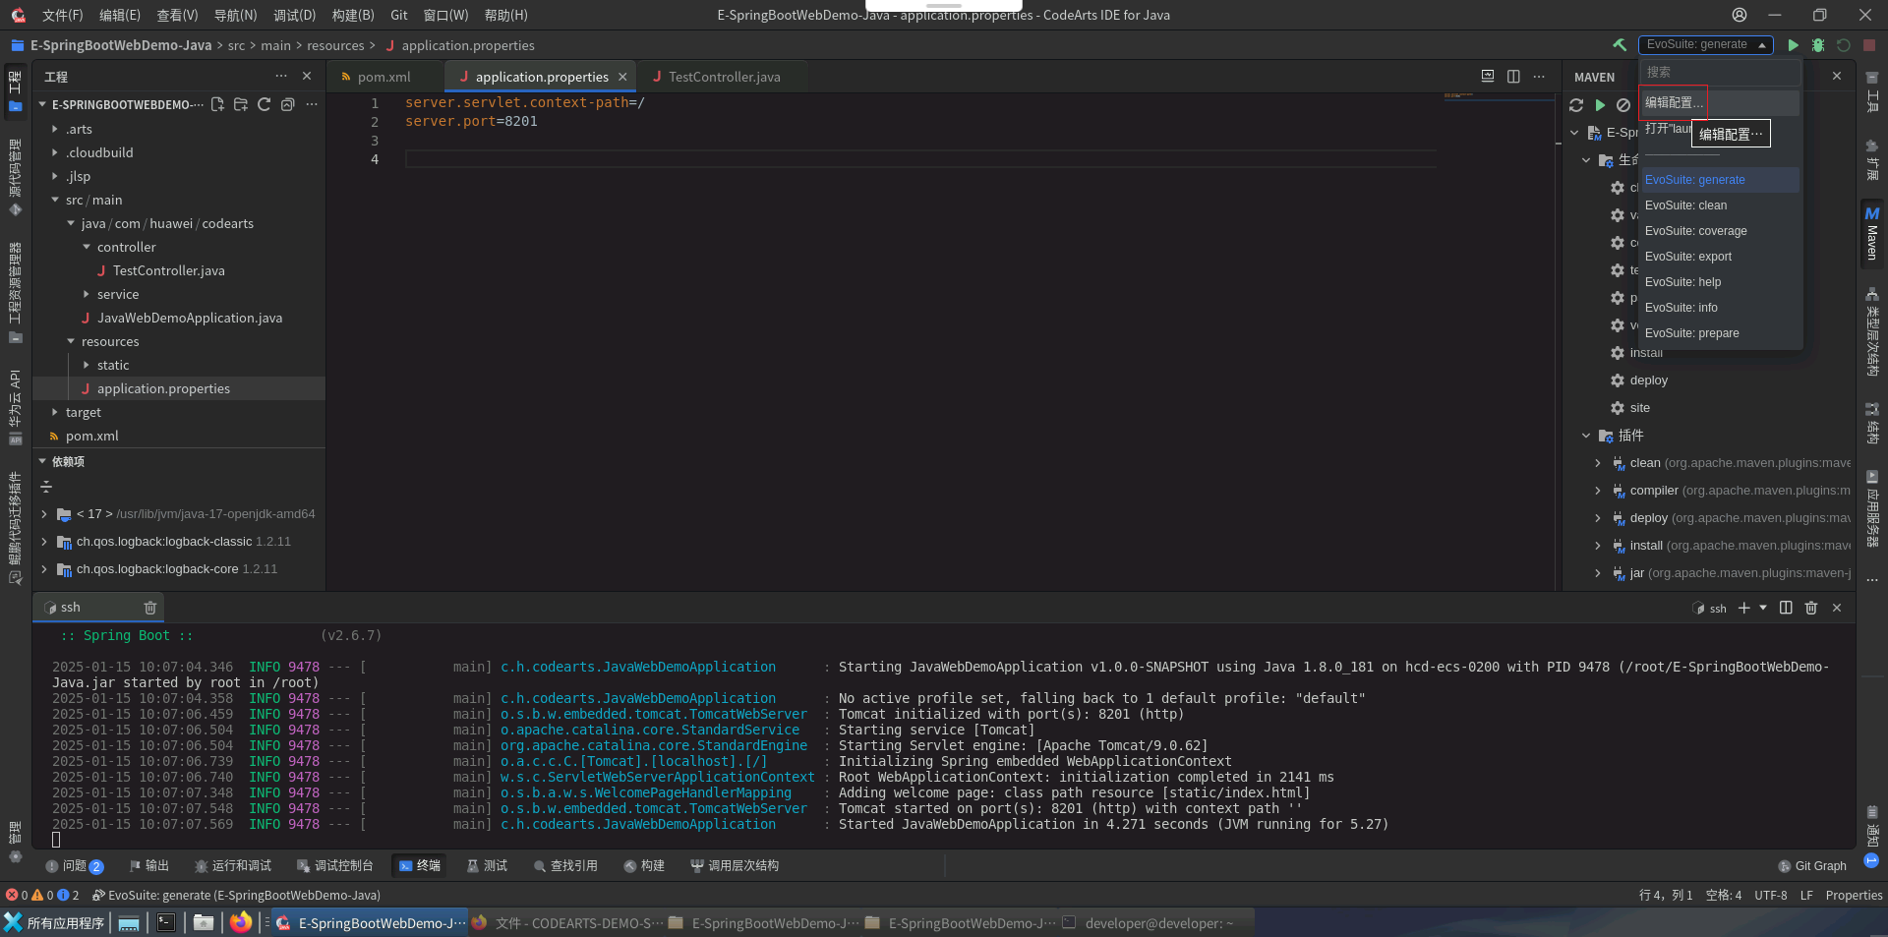Click the Debug bug icon

point(1818,45)
